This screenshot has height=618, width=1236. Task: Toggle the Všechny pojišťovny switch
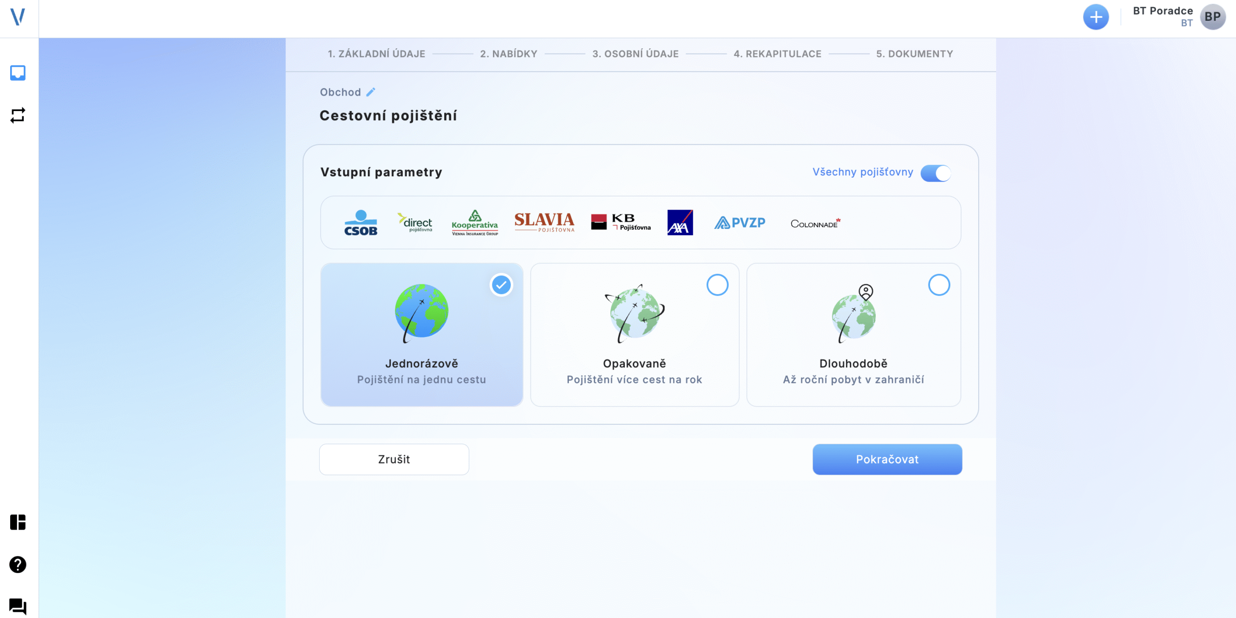pyautogui.click(x=935, y=173)
